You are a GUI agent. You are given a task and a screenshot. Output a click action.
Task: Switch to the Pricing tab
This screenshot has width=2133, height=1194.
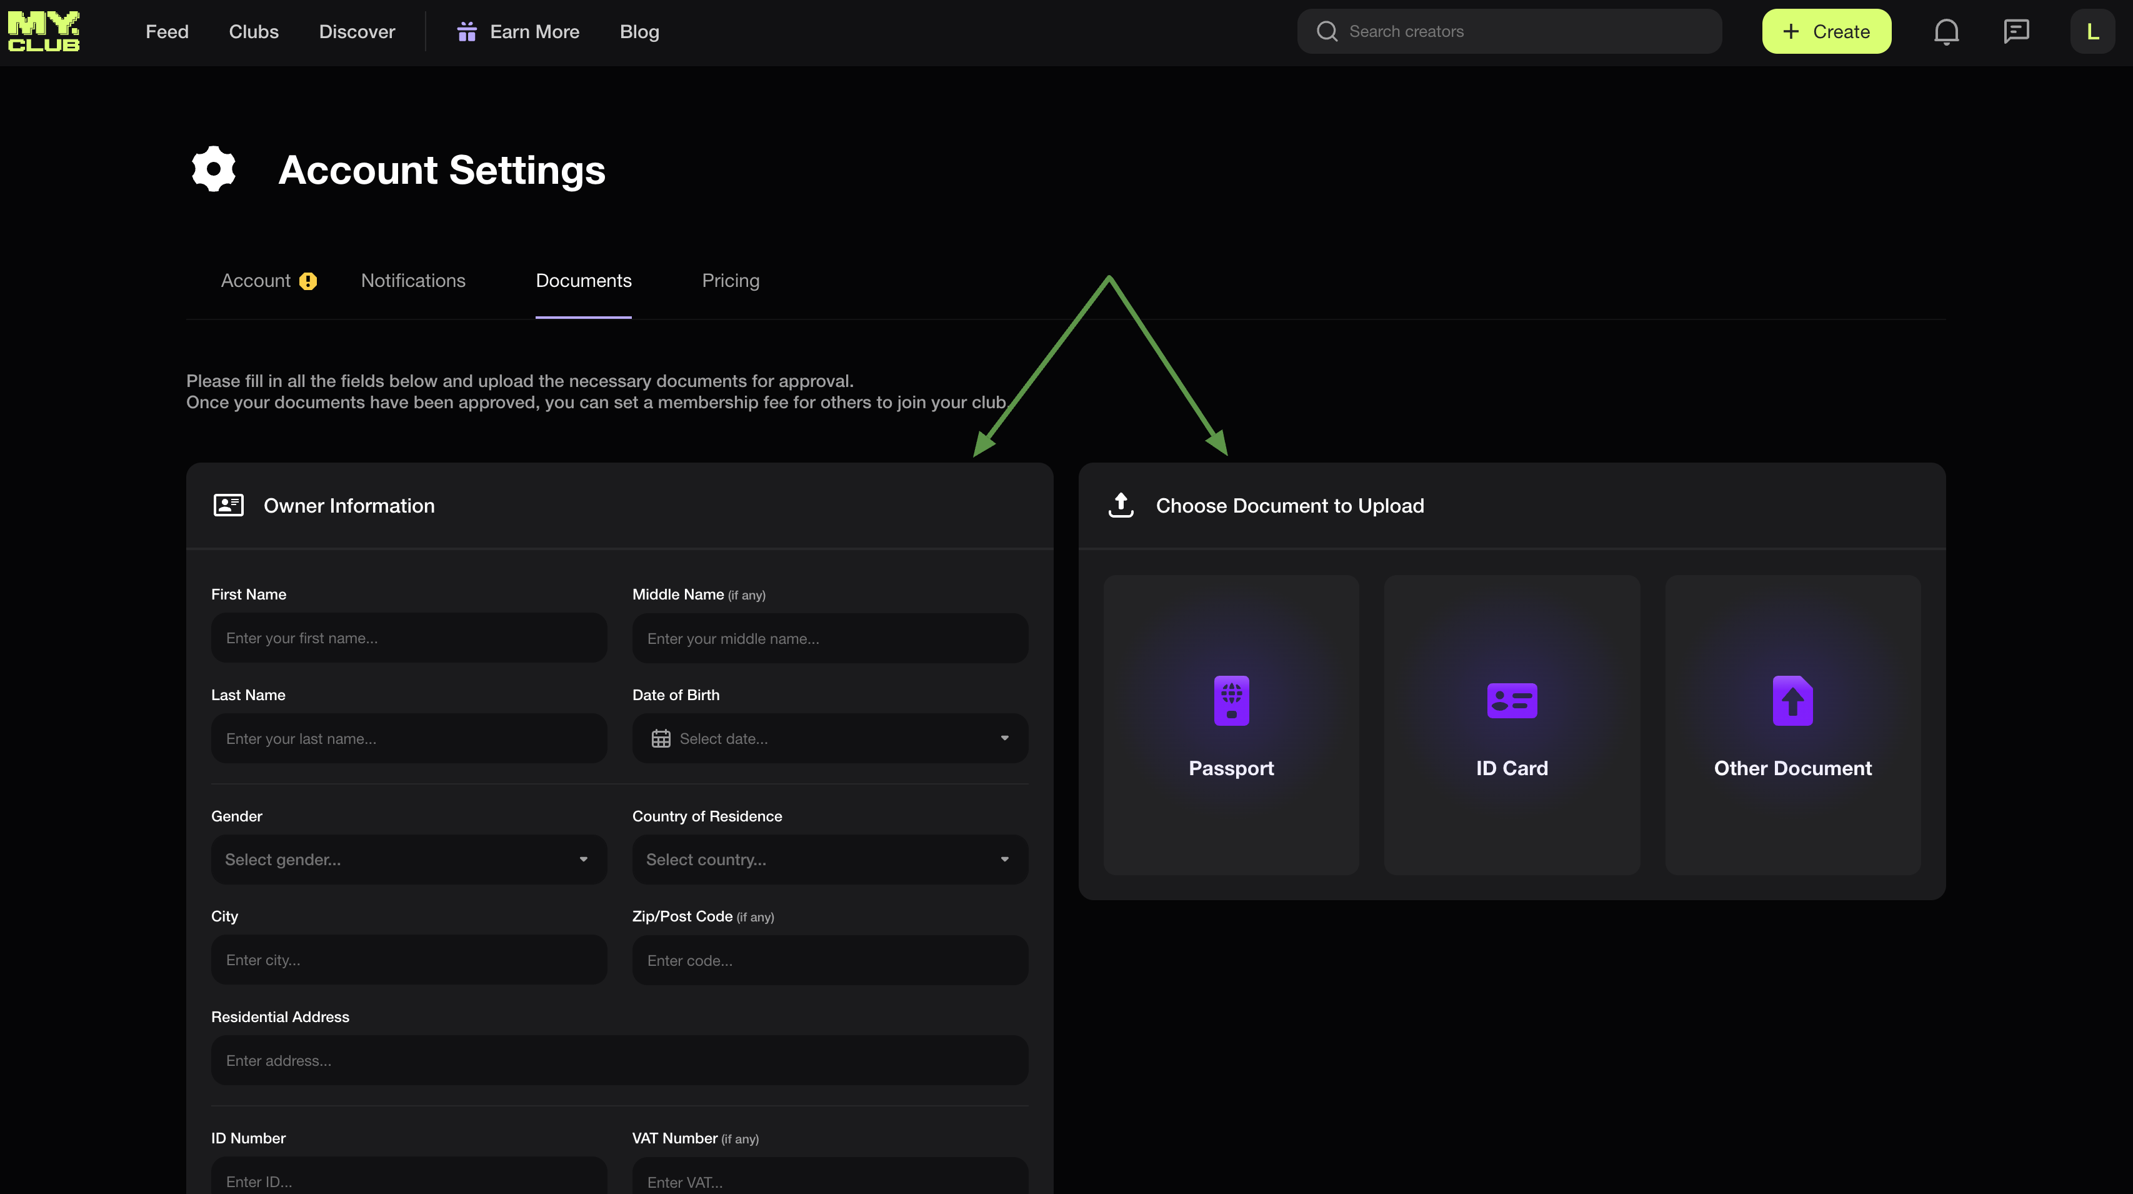(x=731, y=281)
